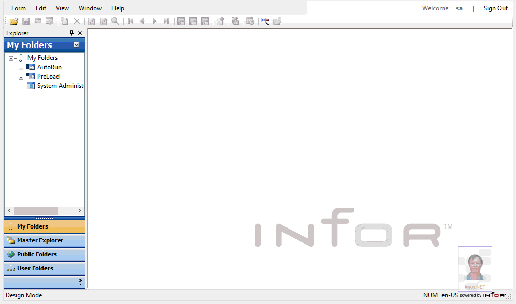Image resolution: width=516 pixels, height=304 pixels.
Task: Close the Explorer panel
Action: coord(80,33)
